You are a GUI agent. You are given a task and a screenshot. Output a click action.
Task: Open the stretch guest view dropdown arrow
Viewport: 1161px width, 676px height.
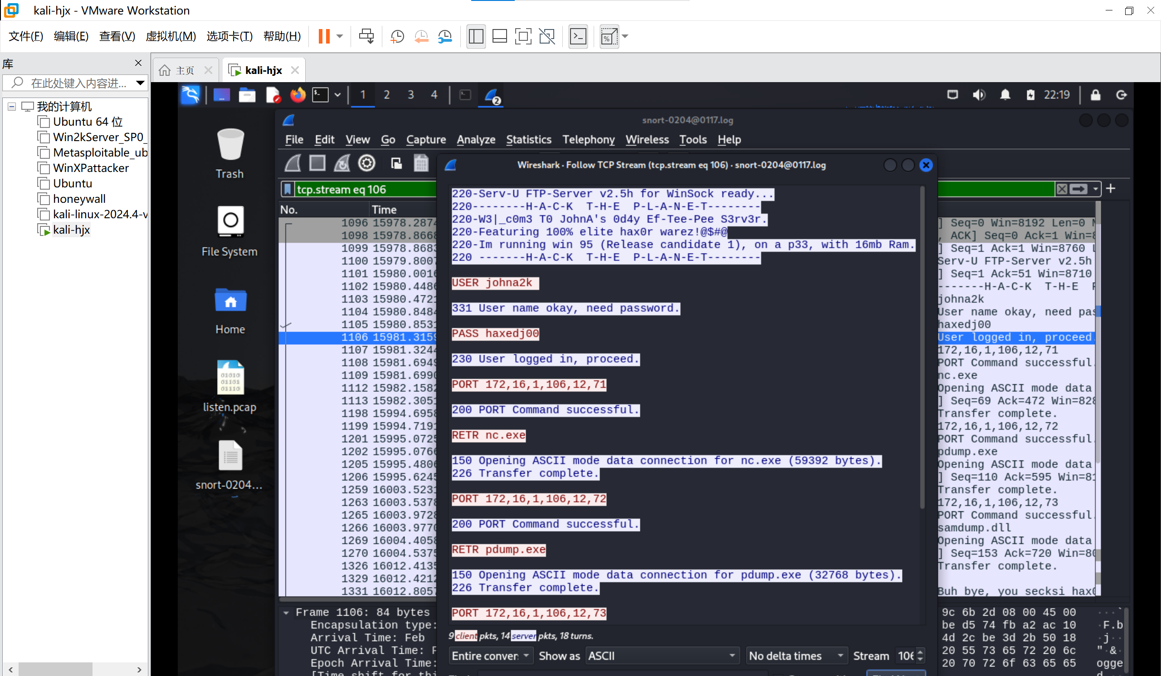[625, 36]
